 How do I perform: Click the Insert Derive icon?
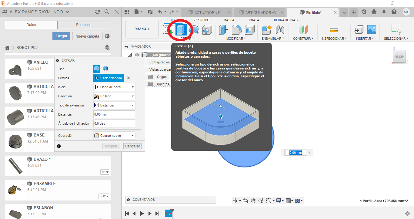coord(359,30)
